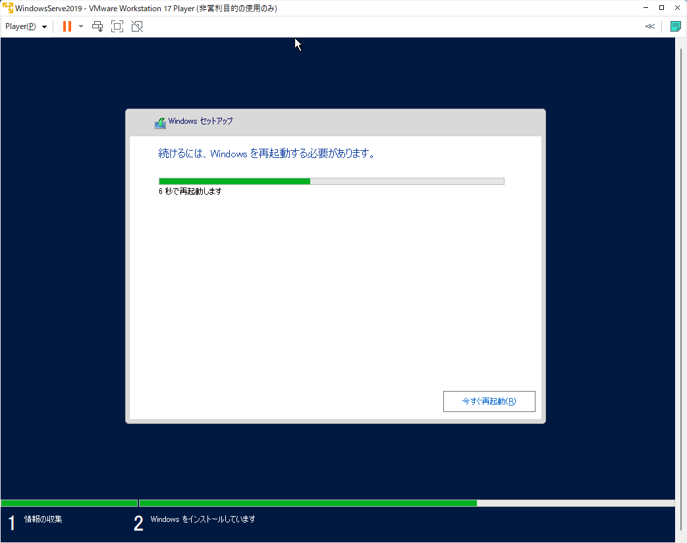The width and height of the screenshot is (687, 543).
Task: Close the VMware Player window
Action: coord(677,8)
